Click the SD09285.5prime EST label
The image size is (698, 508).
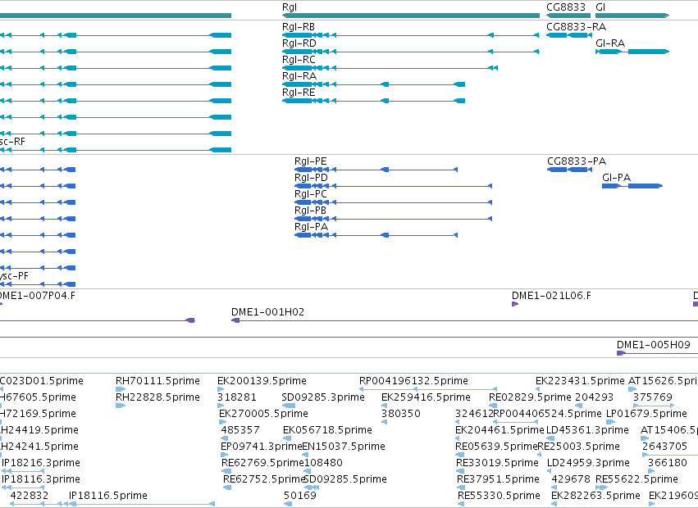[345, 479]
